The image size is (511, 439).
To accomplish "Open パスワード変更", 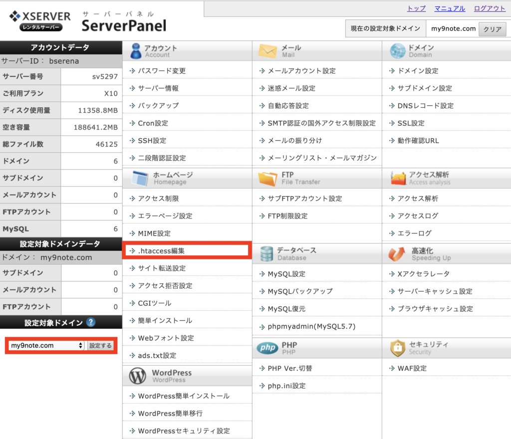I will [x=162, y=71].
